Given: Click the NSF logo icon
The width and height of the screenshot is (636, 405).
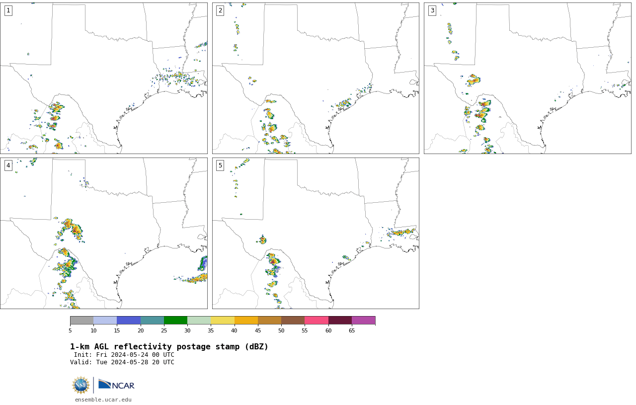Looking at the screenshot, I should pos(81,385).
